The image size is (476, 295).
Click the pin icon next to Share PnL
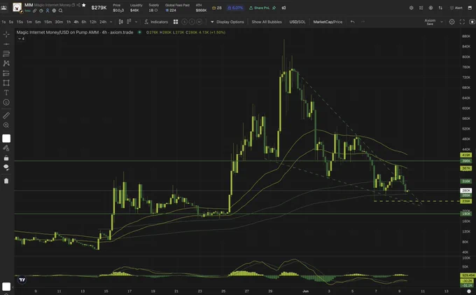click(274, 8)
